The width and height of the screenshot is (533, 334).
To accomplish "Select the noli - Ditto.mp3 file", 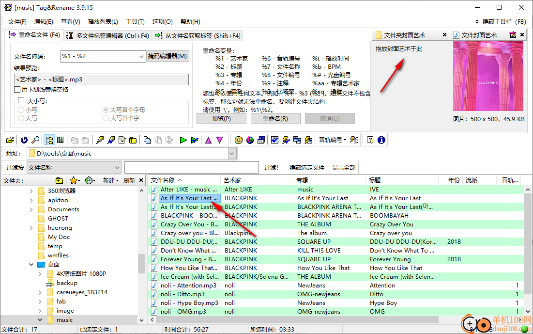I will coord(183,294).
